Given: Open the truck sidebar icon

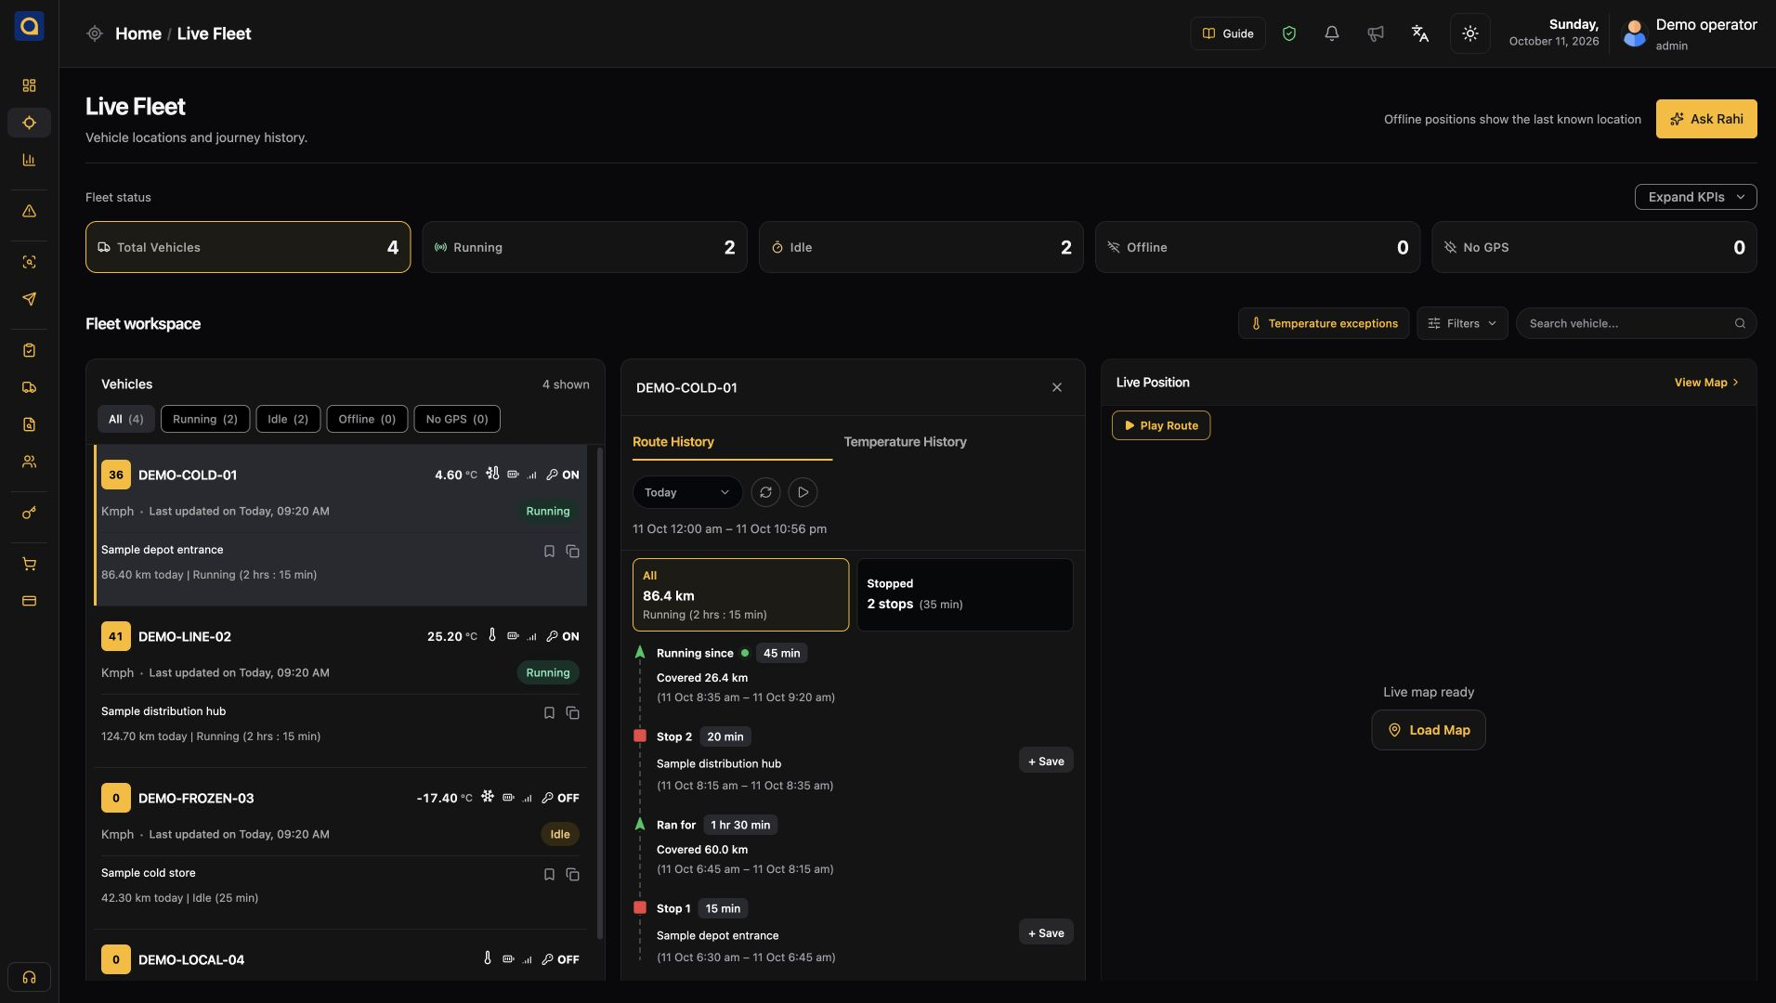Looking at the screenshot, I should [29, 387].
